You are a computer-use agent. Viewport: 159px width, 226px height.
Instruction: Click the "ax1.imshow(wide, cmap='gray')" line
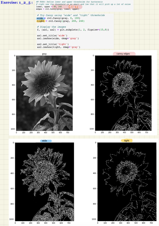[58, 38]
